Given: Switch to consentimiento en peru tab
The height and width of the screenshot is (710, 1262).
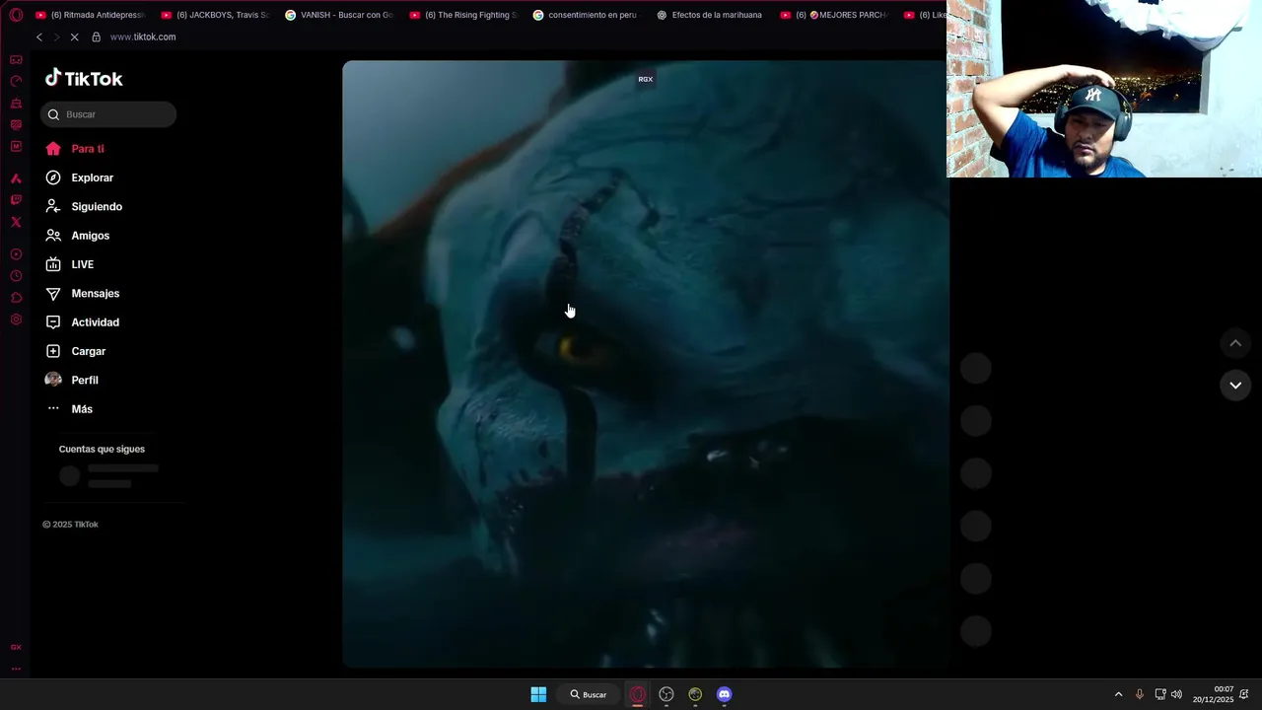Looking at the screenshot, I should 588,15.
